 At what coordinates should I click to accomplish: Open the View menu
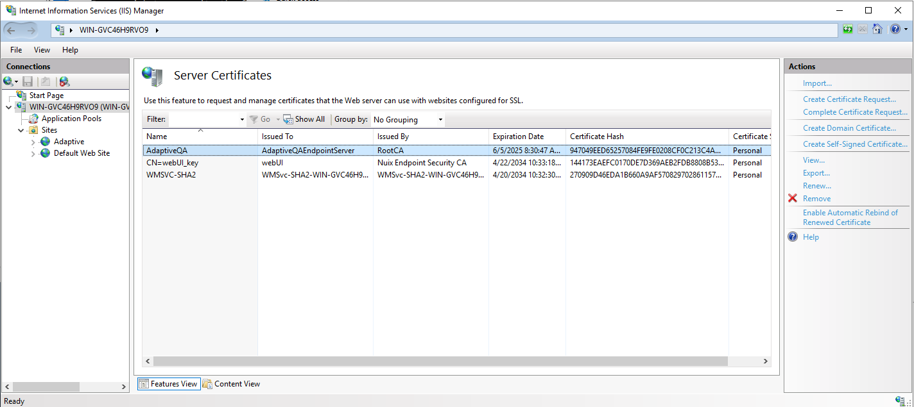[42, 50]
